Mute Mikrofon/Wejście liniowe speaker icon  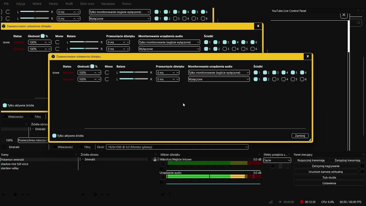coord(162,169)
